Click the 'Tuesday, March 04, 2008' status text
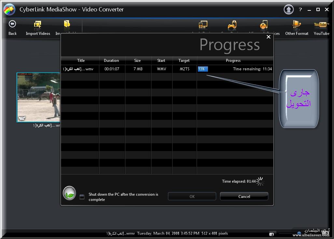The image size is (334, 239). coord(158,233)
